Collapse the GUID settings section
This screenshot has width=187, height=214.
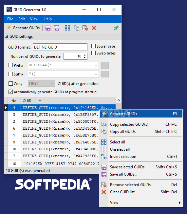pos(7,36)
